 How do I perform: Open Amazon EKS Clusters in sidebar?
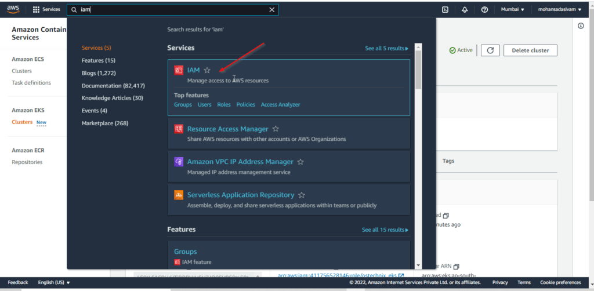22,122
